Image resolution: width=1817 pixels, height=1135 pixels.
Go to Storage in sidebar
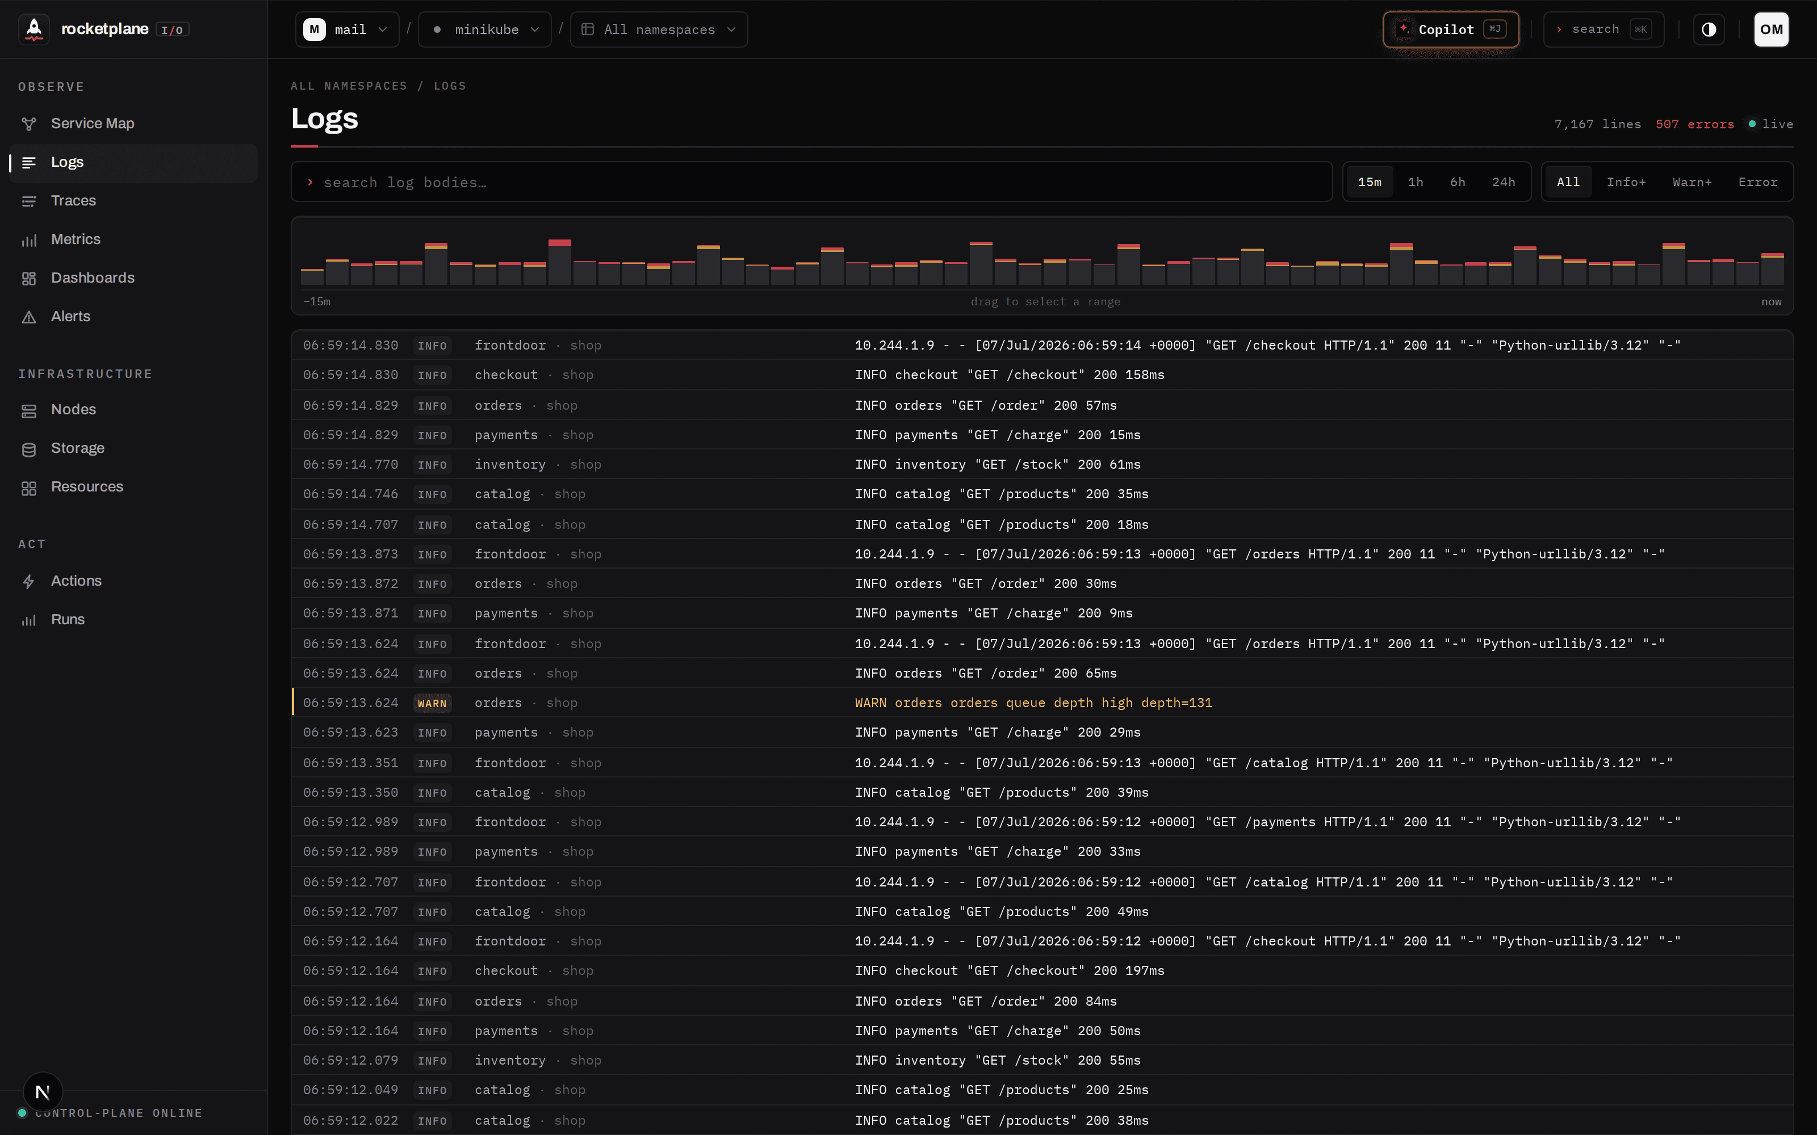pos(133,448)
